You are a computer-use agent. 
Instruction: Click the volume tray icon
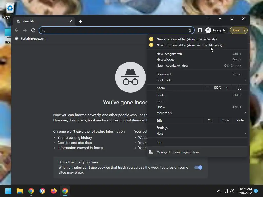(232, 191)
